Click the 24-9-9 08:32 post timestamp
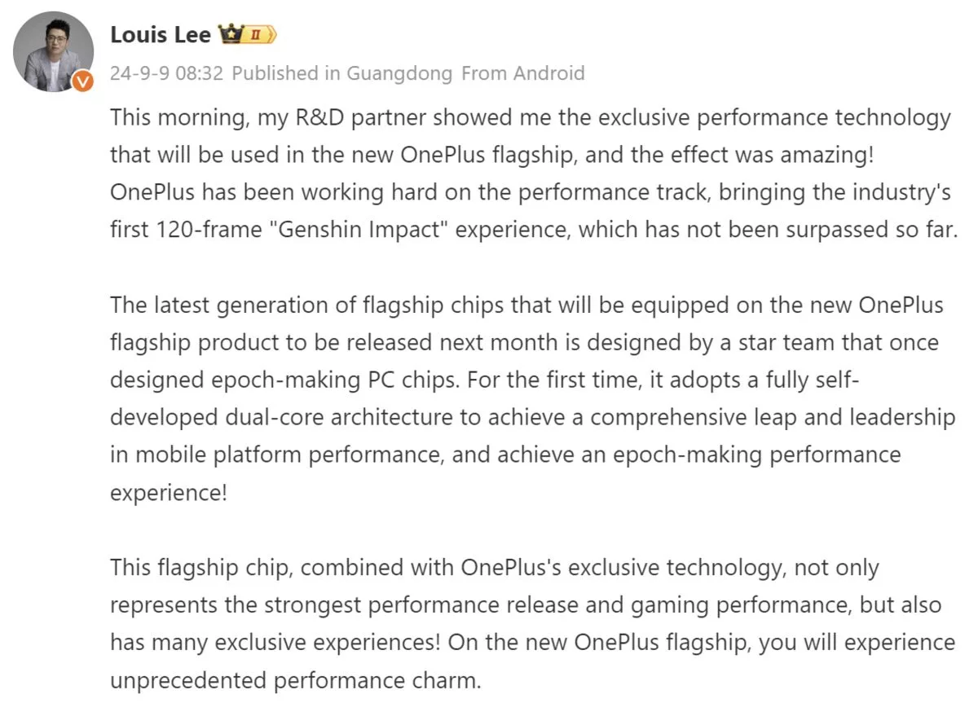Screen dimensions: 978x703 [166, 73]
